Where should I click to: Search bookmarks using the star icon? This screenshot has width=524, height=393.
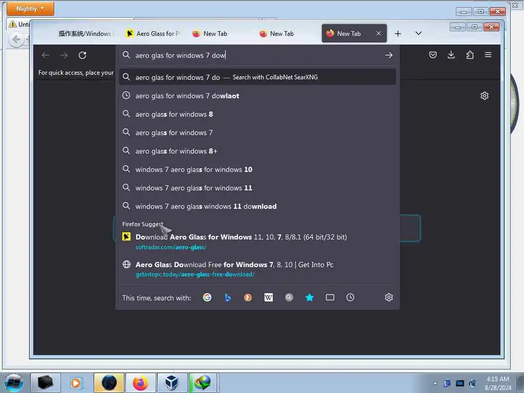tap(310, 297)
